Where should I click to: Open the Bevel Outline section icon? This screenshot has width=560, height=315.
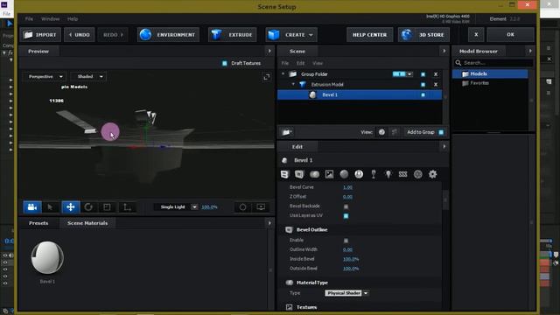pos(299,174)
